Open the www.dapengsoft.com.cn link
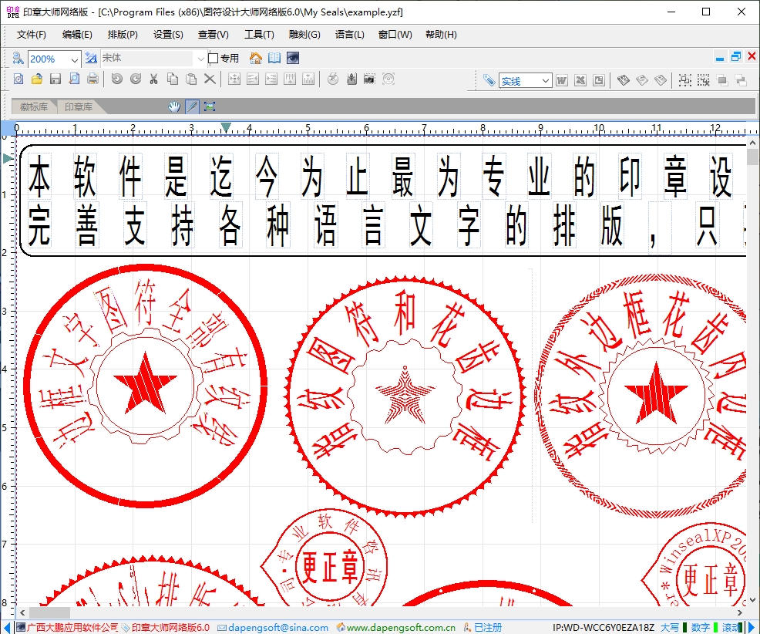 (x=400, y=627)
